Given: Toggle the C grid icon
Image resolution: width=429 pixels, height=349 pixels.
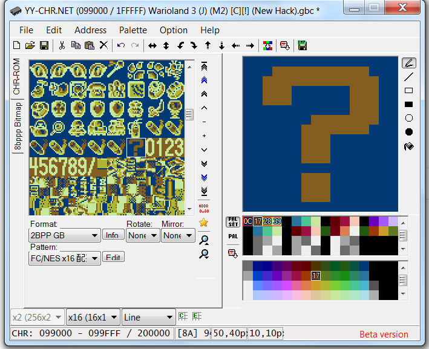Looking at the screenshot, I should click(x=183, y=316).
